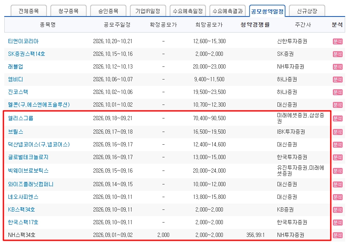Open the 네오사피엔스 stock link
The height and width of the screenshot is (242, 346).
pyautogui.click(x=23, y=197)
